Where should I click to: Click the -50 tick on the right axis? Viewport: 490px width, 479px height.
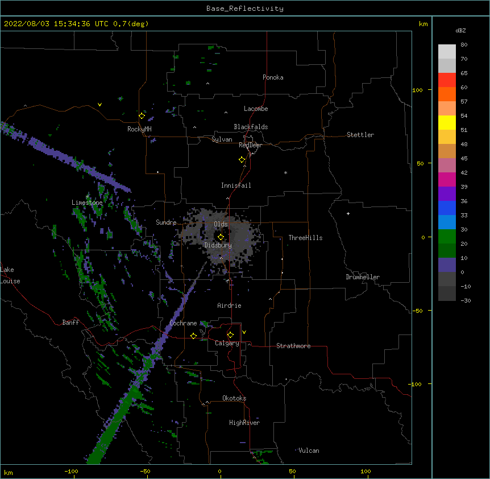417,311
